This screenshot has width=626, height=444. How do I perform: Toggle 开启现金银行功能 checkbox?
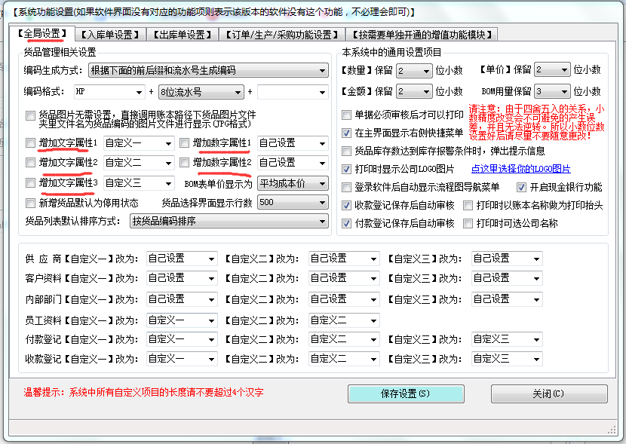[522, 187]
